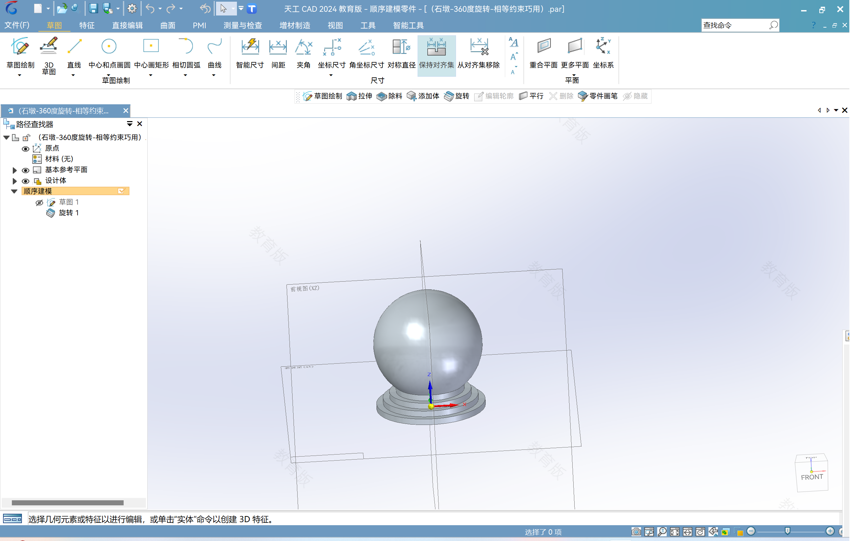Toggle visibility eye of 基本参考平面
Image resolution: width=850 pixels, height=541 pixels.
point(25,170)
